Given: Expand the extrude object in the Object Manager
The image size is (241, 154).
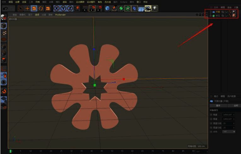Looking at the screenshot, I should 211,15.
